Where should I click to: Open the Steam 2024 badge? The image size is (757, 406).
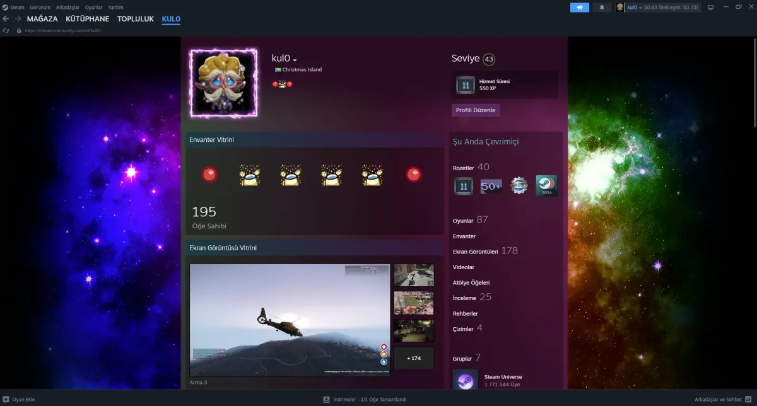pyautogui.click(x=546, y=186)
